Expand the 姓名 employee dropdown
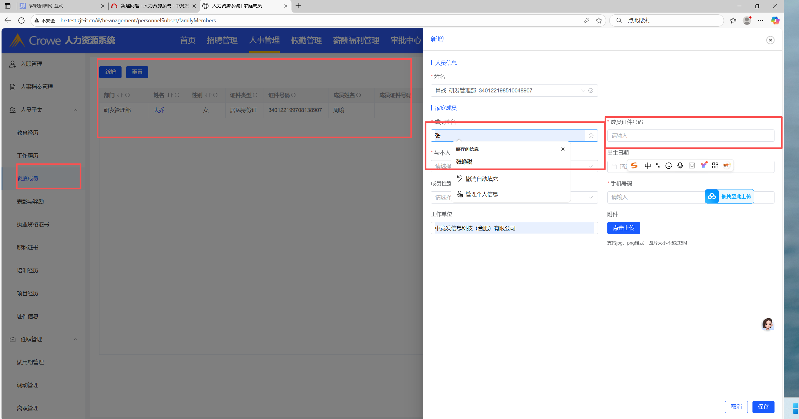 click(583, 91)
